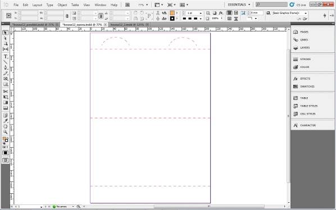Open the Table menu
This screenshot has height=210, width=336.
point(75,4)
